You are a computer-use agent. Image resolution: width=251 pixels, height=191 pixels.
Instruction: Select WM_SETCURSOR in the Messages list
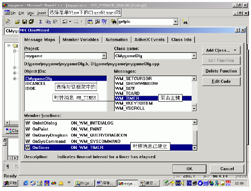(x=153, y=78)
